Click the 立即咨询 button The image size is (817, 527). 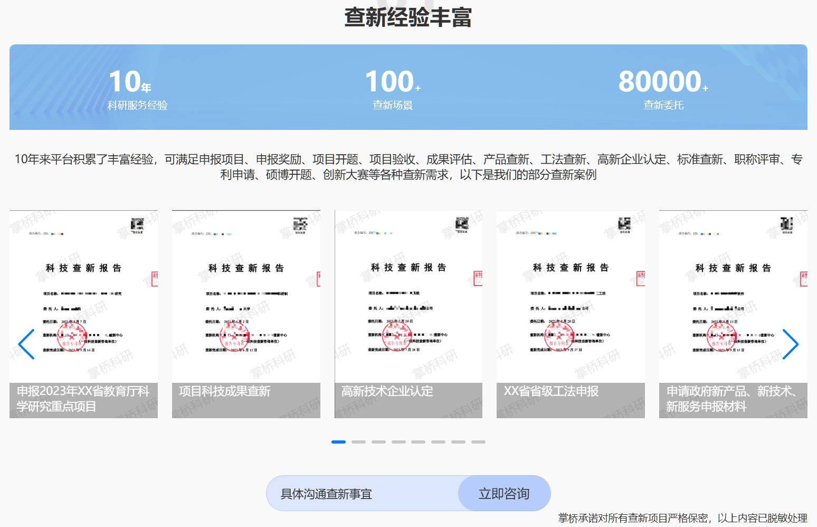click(x=504, y=493)
